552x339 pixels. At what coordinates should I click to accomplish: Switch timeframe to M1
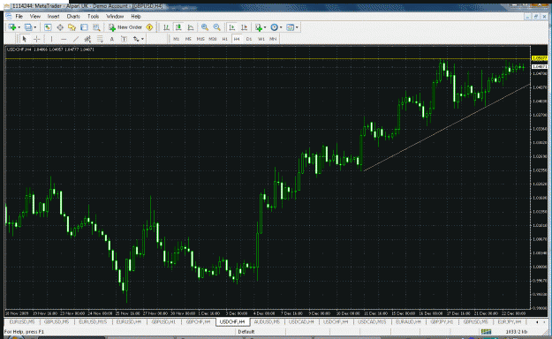click(177, 39)
